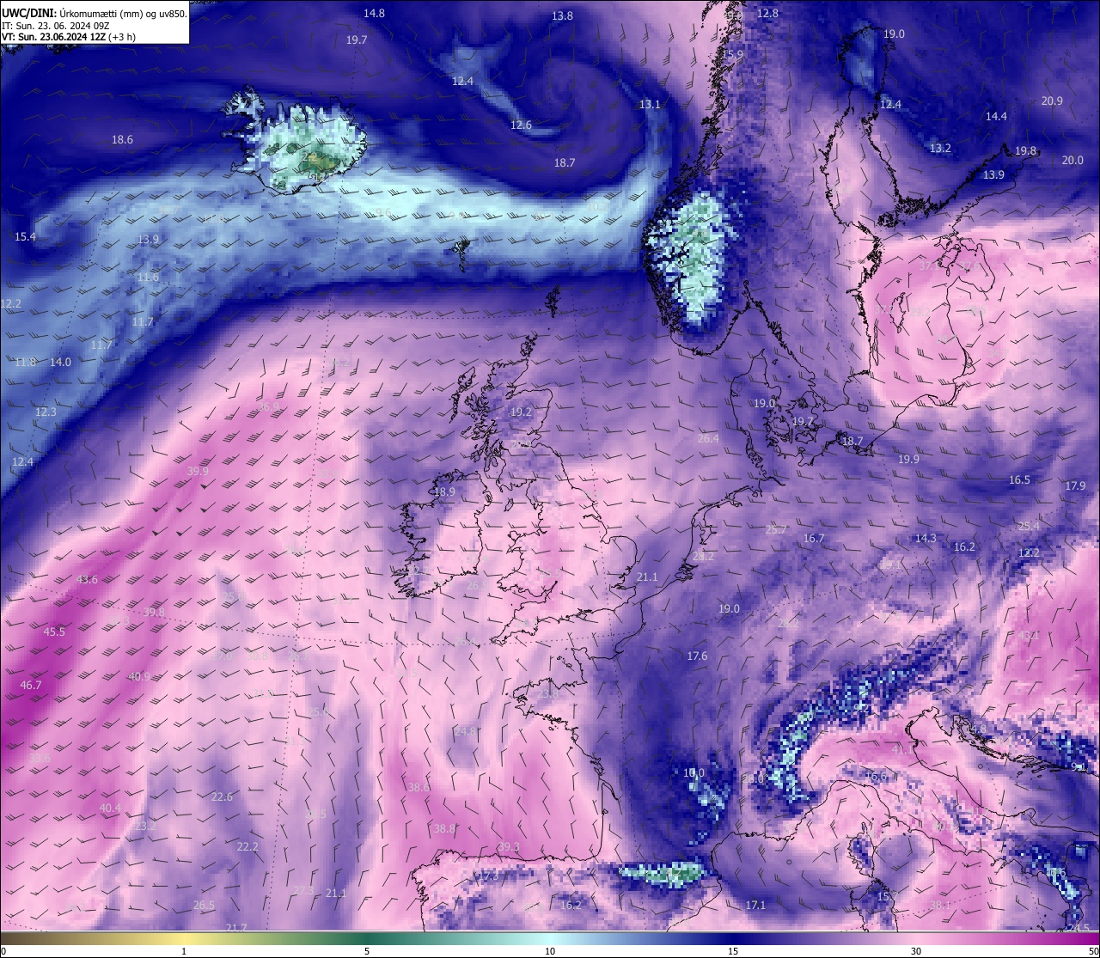Click the 26.4 value over the North Sea

[708, 438]
